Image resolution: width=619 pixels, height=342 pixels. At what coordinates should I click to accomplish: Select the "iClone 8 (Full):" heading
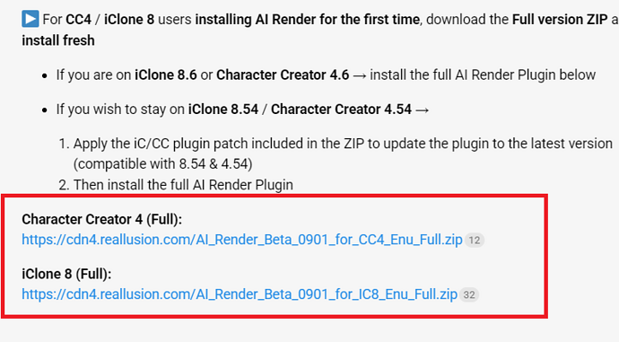click(66, 274)
